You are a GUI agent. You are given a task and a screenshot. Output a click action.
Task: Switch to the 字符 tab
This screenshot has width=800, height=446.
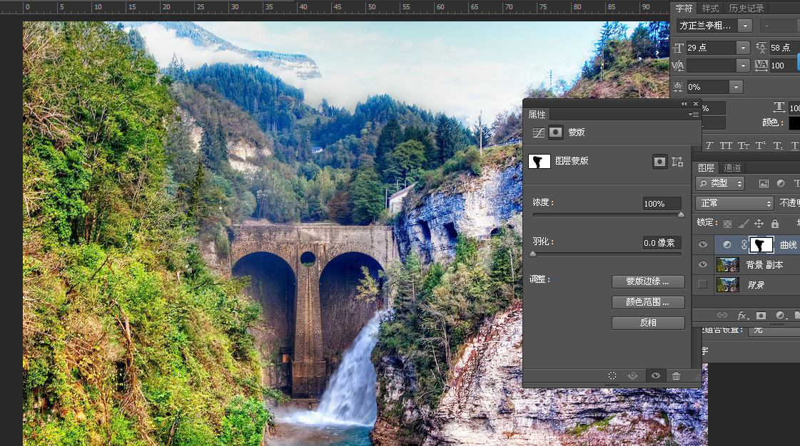tap(684, 8)
